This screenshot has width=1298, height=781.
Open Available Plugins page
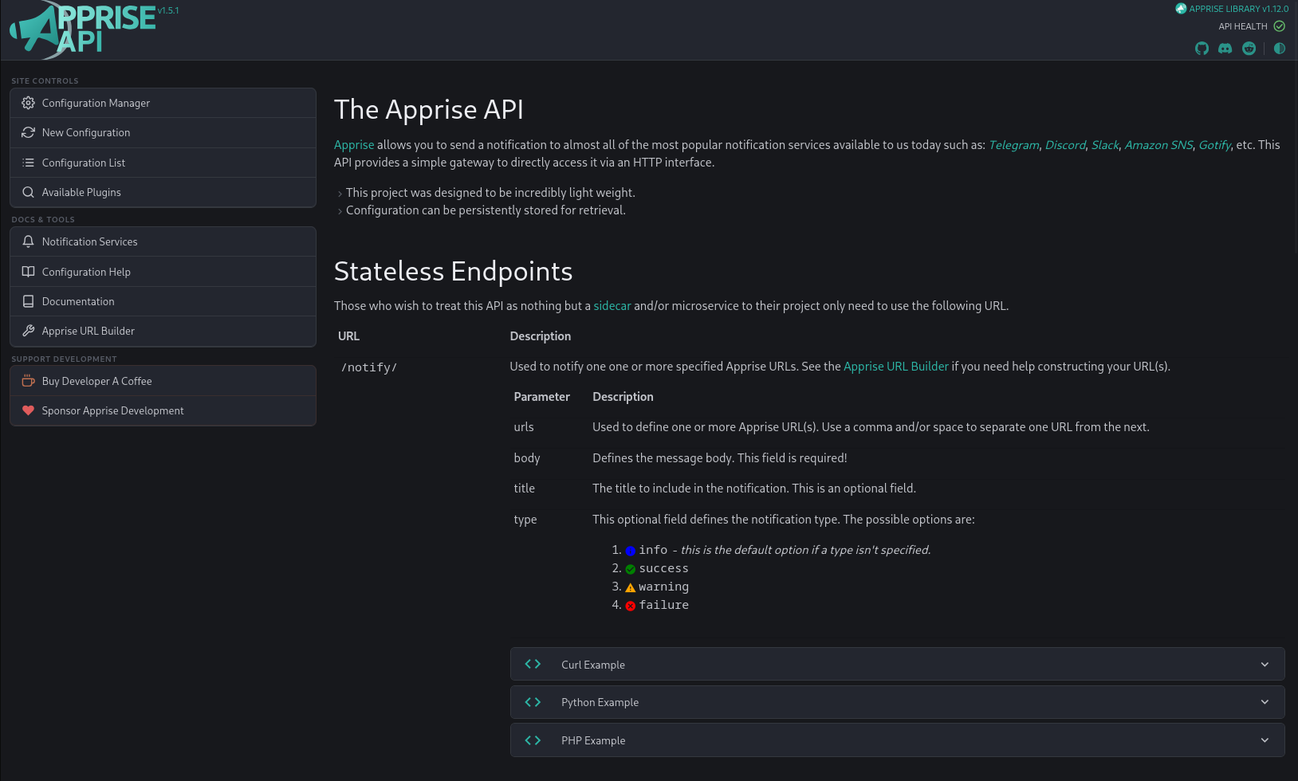[x=163, y=192]
